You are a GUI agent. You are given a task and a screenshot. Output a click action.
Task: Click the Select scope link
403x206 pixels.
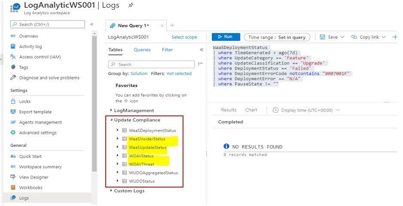click(x=184, y=37)
